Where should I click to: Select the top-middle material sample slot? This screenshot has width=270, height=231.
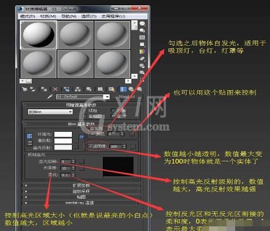pos(75,35)
